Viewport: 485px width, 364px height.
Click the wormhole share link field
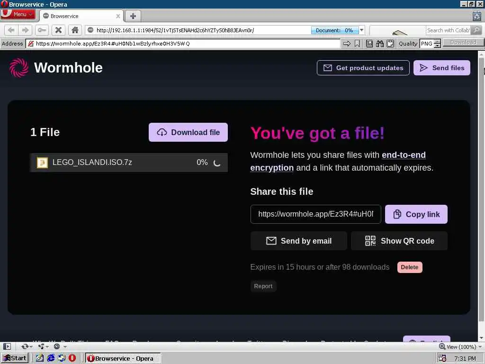[316, 214]
